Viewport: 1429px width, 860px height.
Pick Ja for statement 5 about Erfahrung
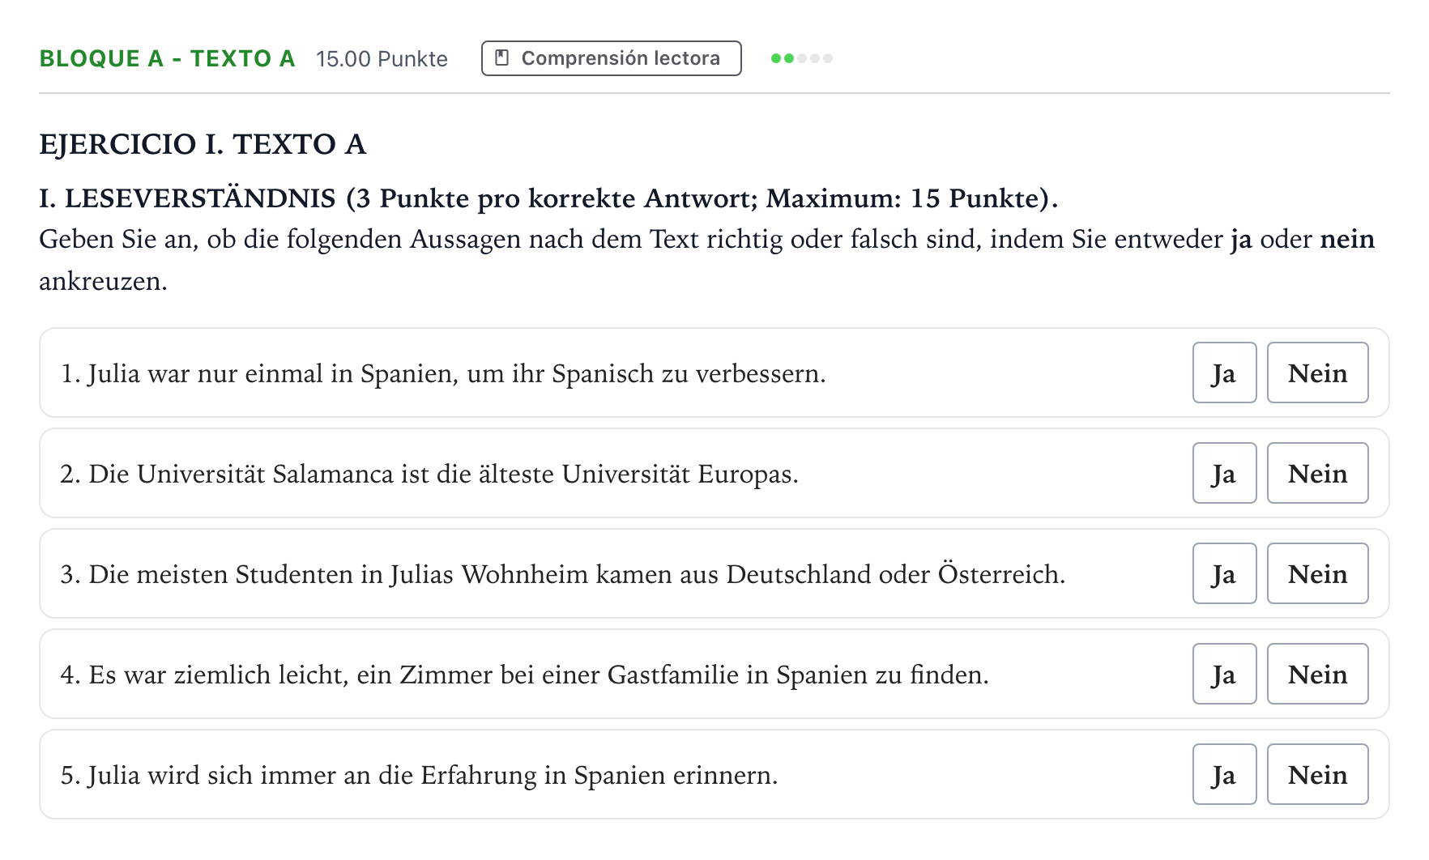click(x=1224, y=774)
